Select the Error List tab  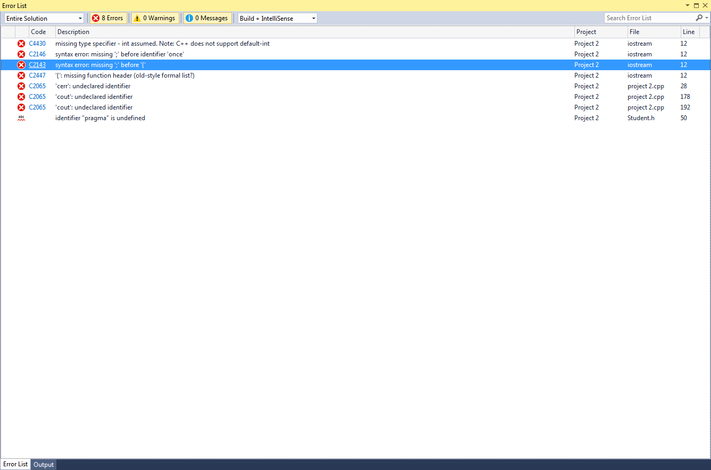(x=15, y=464)
